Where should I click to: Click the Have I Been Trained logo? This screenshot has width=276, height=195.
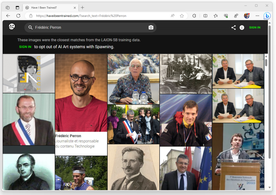12,27
